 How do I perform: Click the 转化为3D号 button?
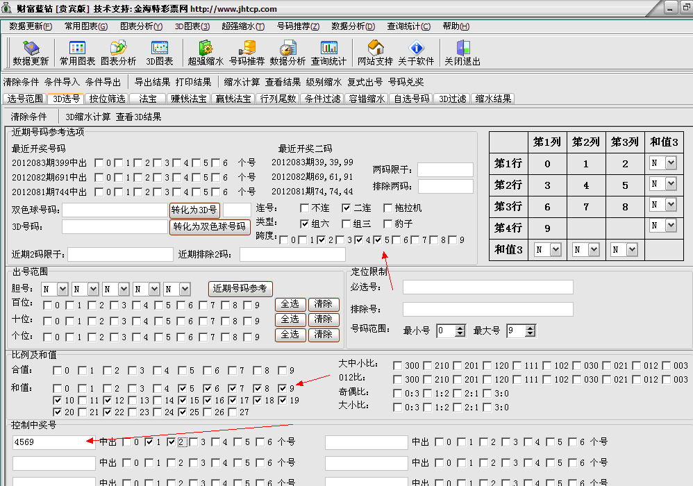(194, 210)
